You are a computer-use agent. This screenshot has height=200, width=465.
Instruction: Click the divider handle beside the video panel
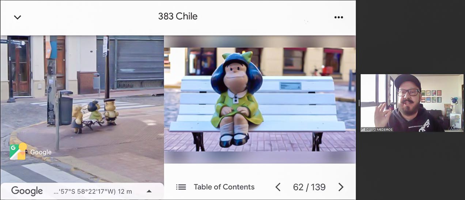359,103
